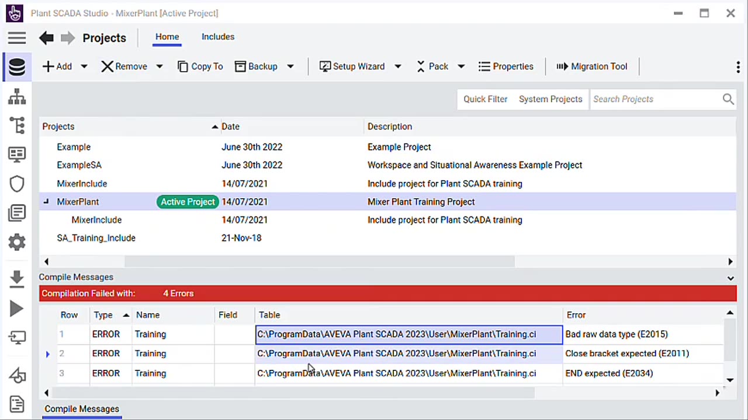This screenshot has width=748, height=420.
Task: Select nested MixerInclude under MixerPlant
Action: click(x=387, y=220)
